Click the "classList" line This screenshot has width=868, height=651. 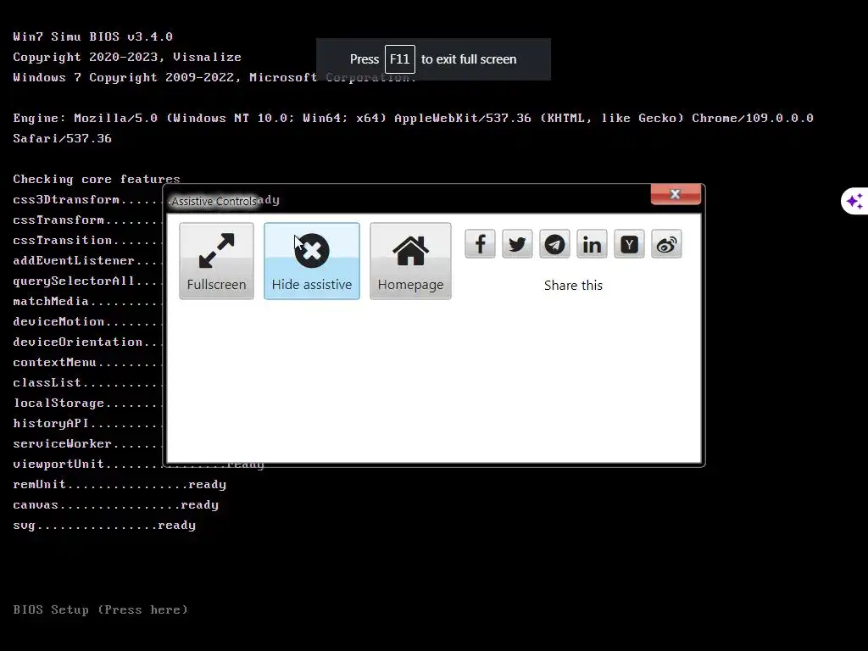(87, 382)
